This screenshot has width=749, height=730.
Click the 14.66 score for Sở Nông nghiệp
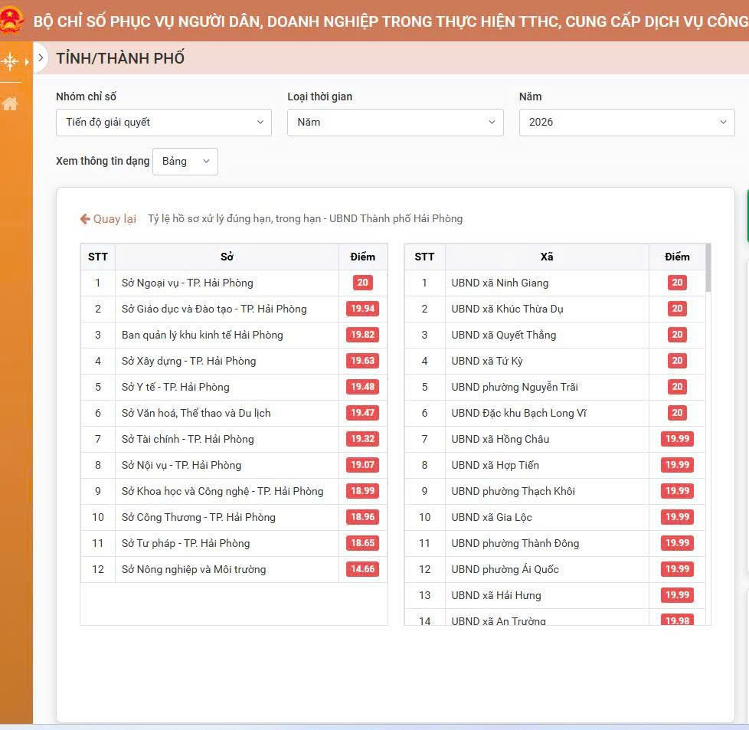(362, 569)
